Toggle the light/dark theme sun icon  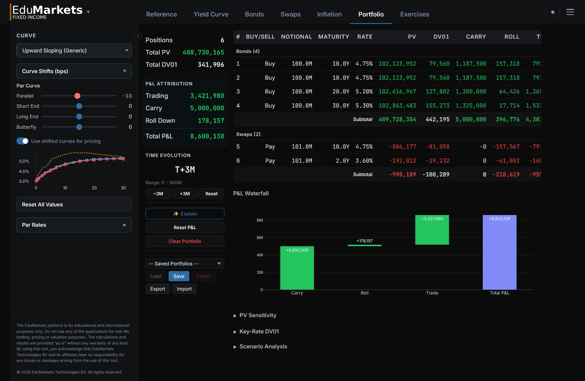(553, 12)
